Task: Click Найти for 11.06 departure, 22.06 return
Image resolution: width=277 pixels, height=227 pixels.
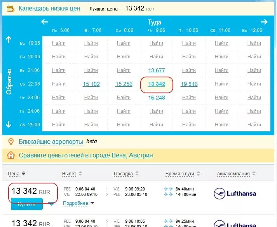Action: point(221,84)
